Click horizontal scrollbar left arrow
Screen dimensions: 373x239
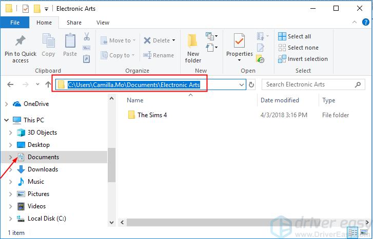coord(122,223)
